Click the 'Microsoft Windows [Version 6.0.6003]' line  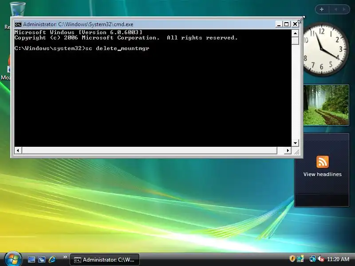click(x=79, y=32)
